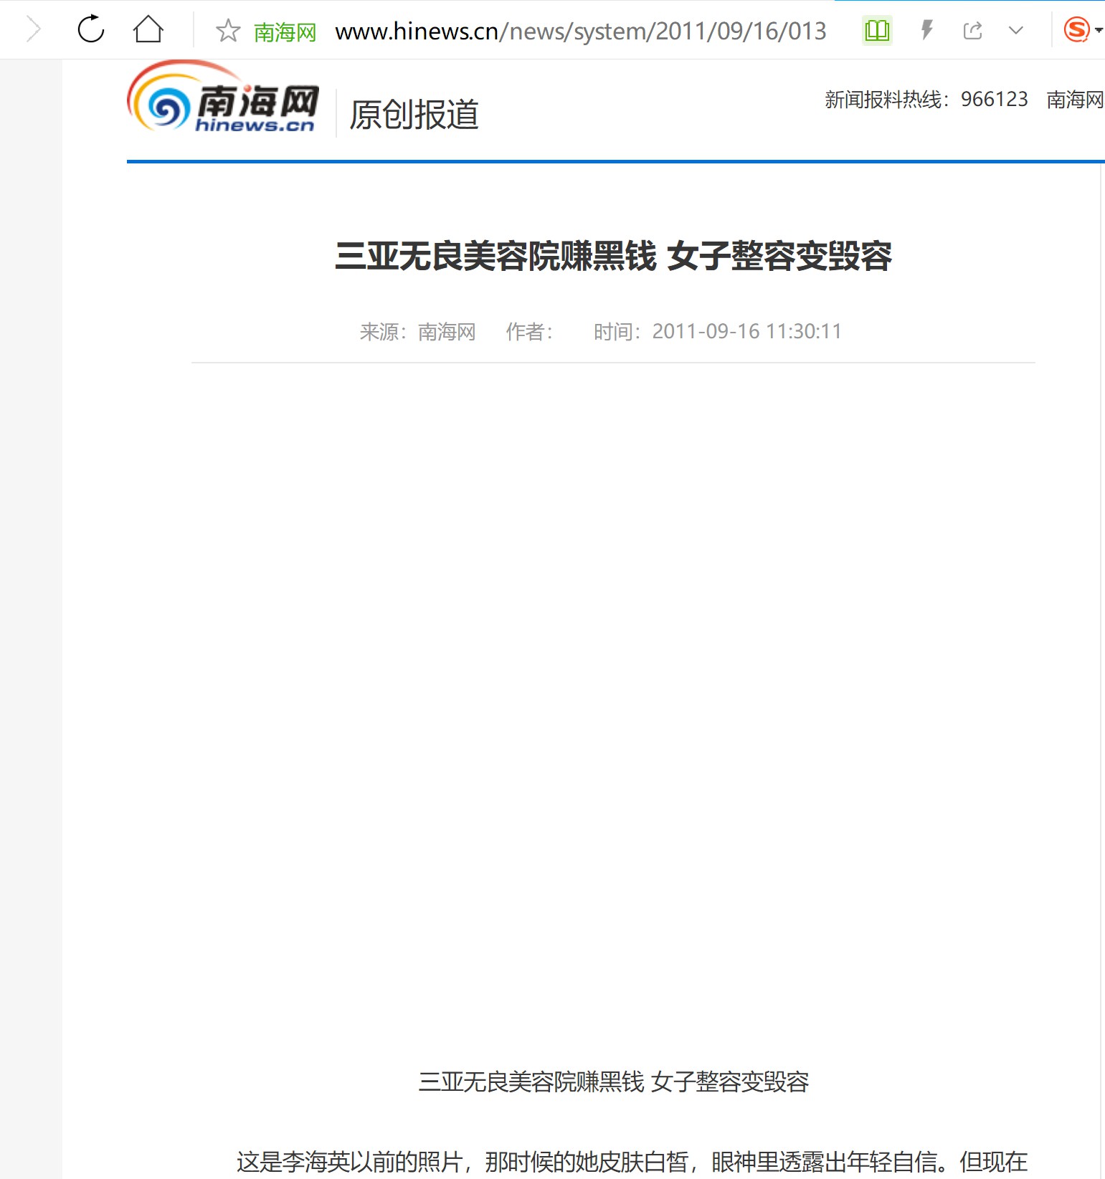
Task: Click the browser forward arrow
Action: point(34,30)
